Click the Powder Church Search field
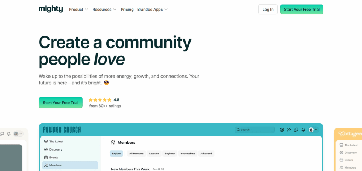Viewport: 362px width, 171px height. pyautogui.click(x=255, y=130)
